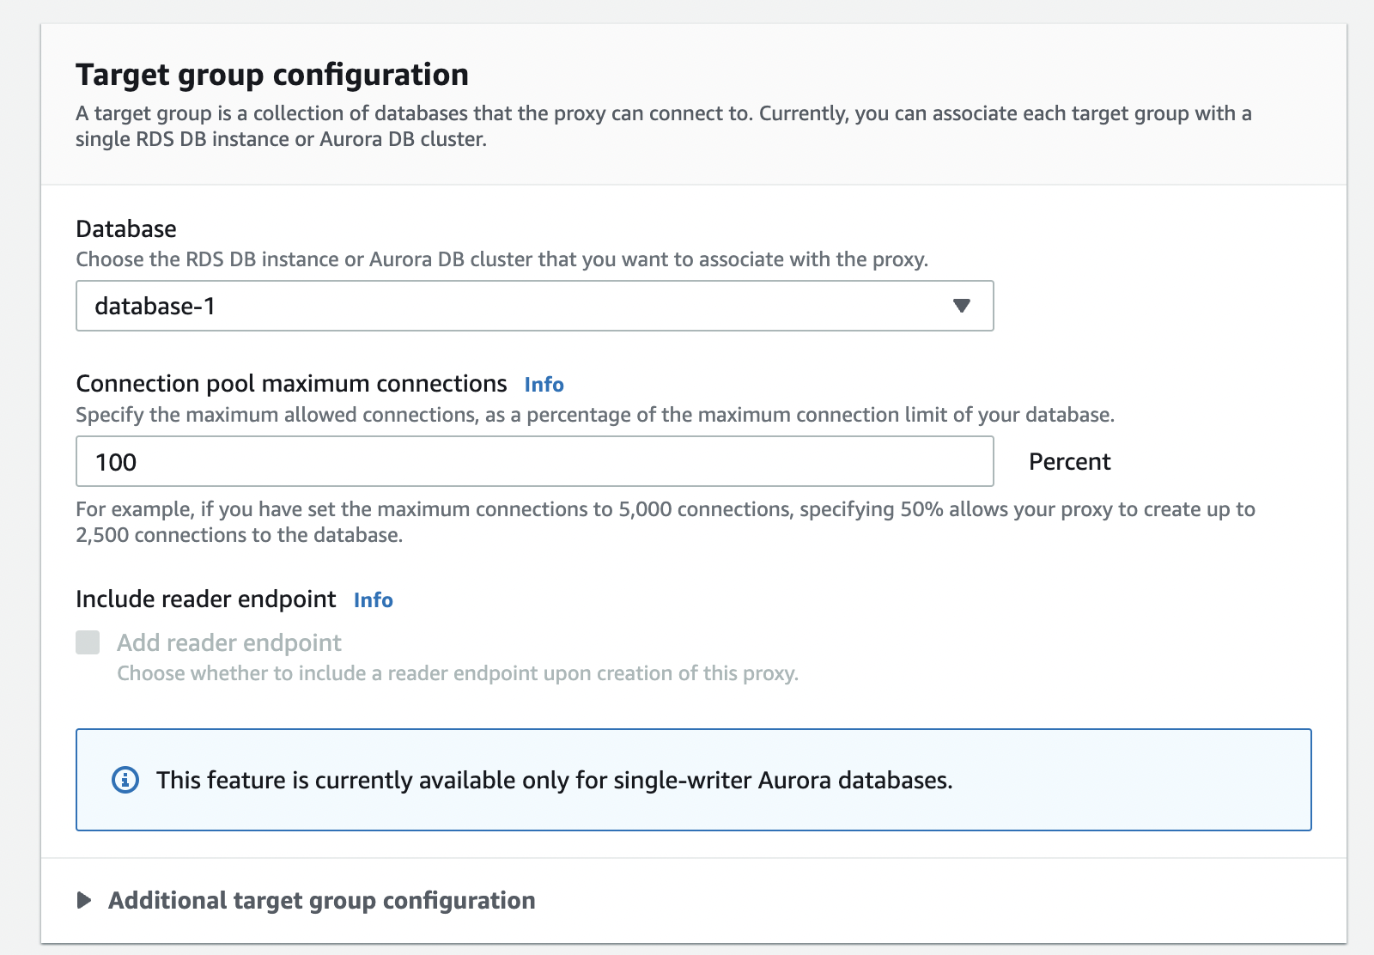1374x955 pixels.
Task: Click the 'Choose the RDS DB instance' hint text
Action: (502, 259)
